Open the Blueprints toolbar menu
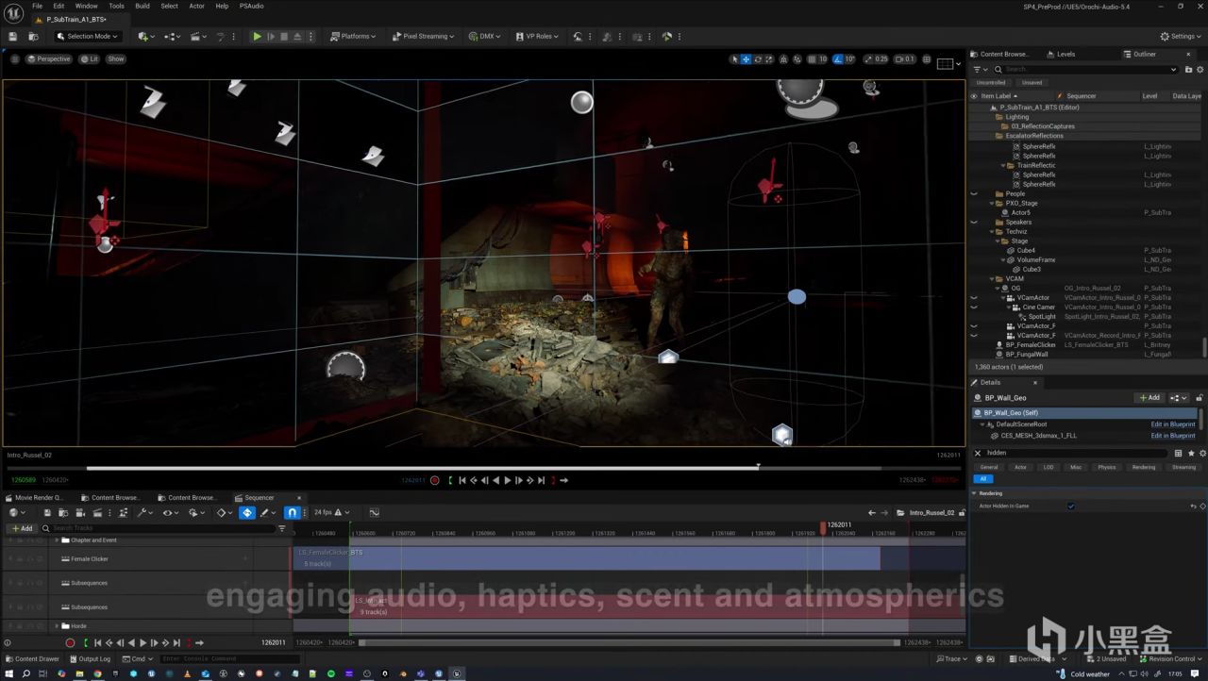 (x=172, y=36)
